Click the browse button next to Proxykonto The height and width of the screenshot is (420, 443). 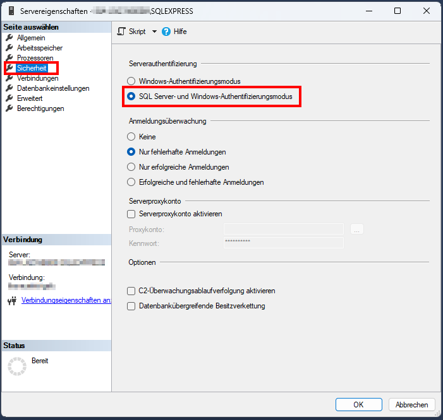(x=357, y=229)
